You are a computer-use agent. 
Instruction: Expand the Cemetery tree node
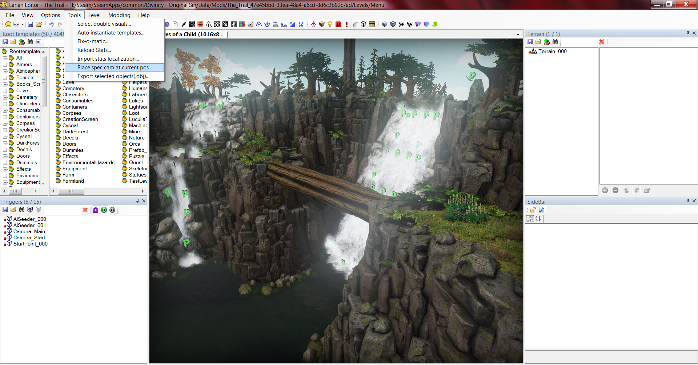pos(5,97)
